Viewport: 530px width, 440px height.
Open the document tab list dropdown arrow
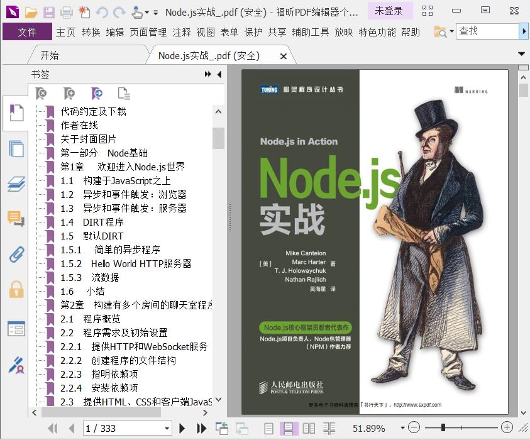click(x=522, y=53)
